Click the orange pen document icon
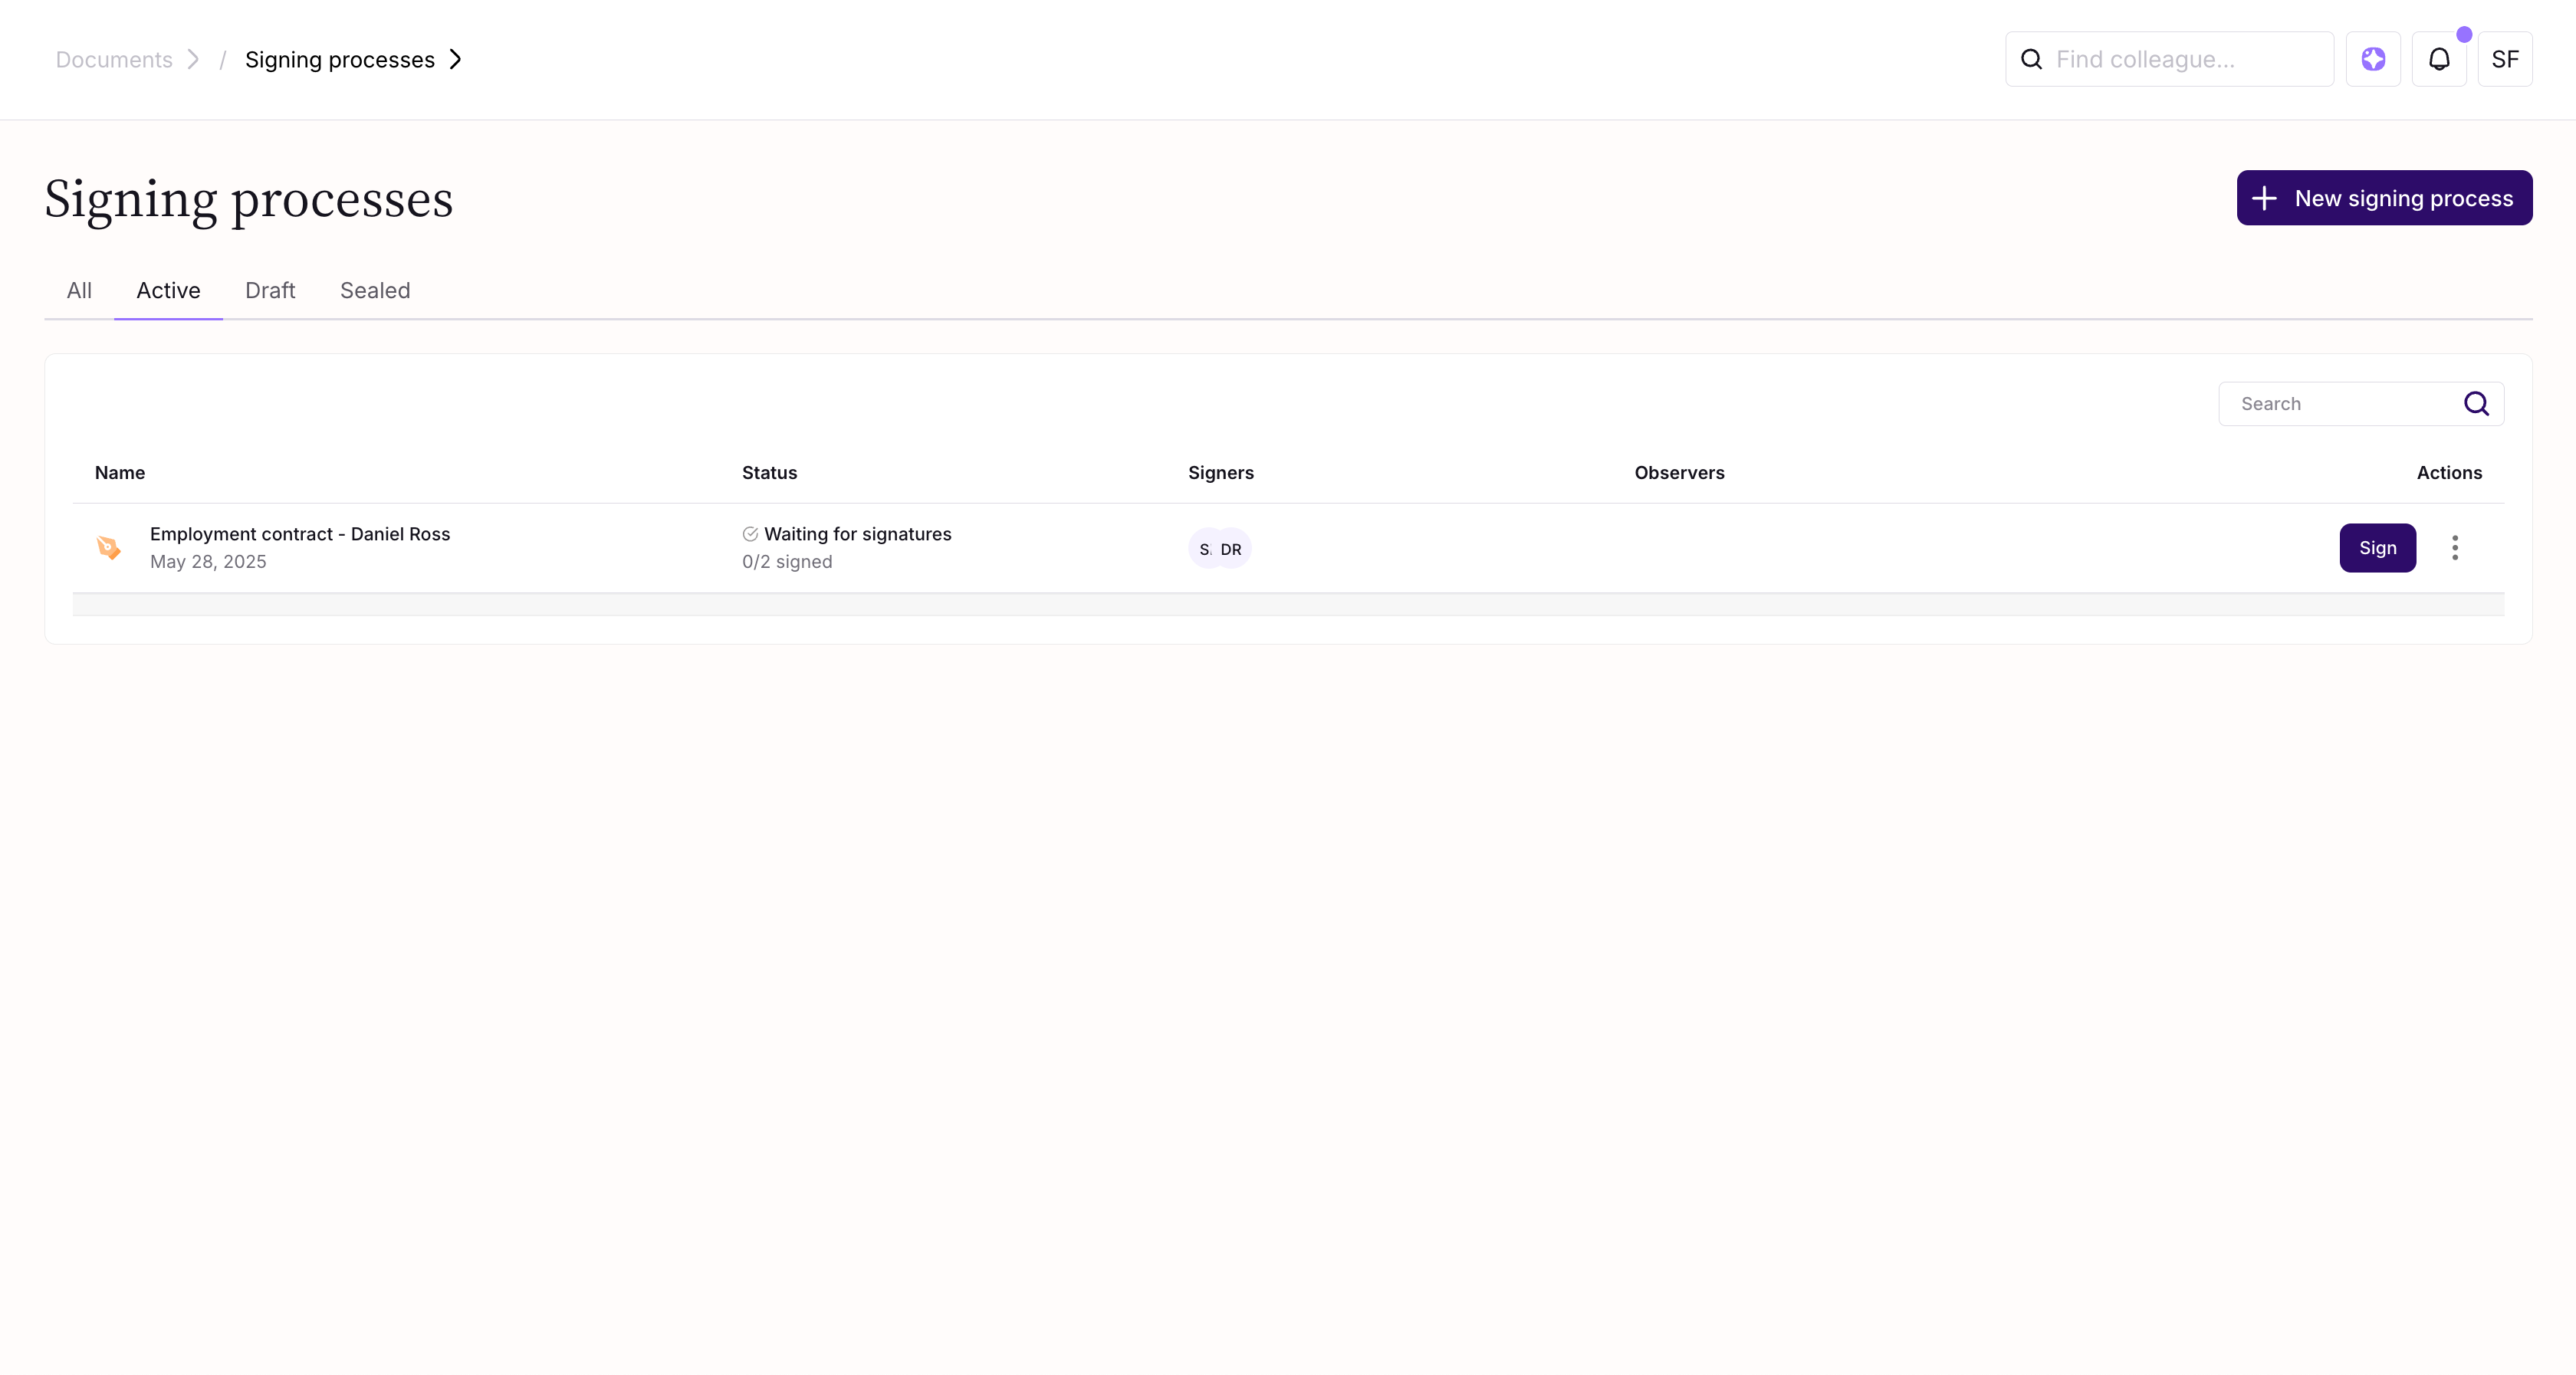This screenshot has height=1375, width=2576. click(108, 548)
